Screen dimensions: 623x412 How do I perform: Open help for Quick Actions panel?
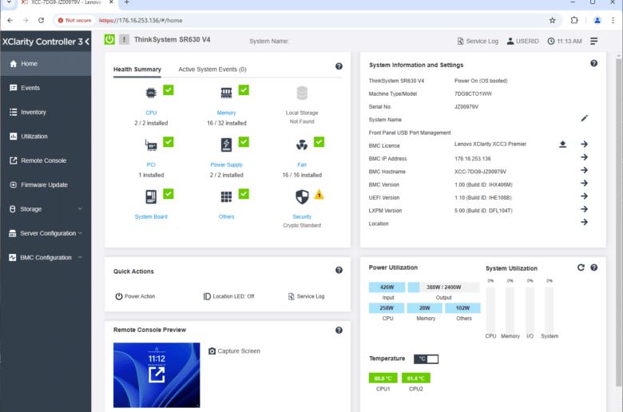point(339,270)
